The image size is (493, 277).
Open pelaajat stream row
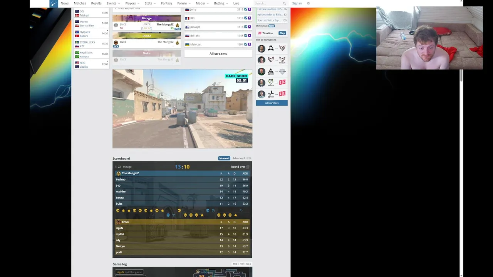(x=218, y=27)
